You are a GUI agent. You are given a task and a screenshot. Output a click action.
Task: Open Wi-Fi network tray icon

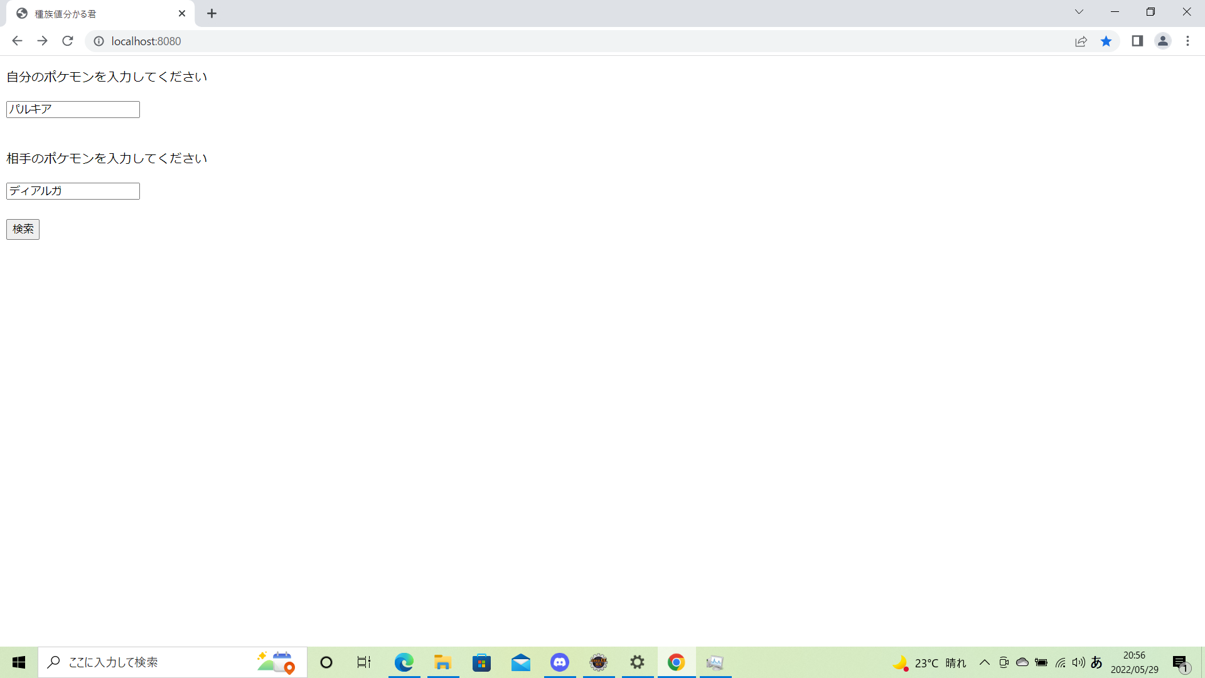1060,662
